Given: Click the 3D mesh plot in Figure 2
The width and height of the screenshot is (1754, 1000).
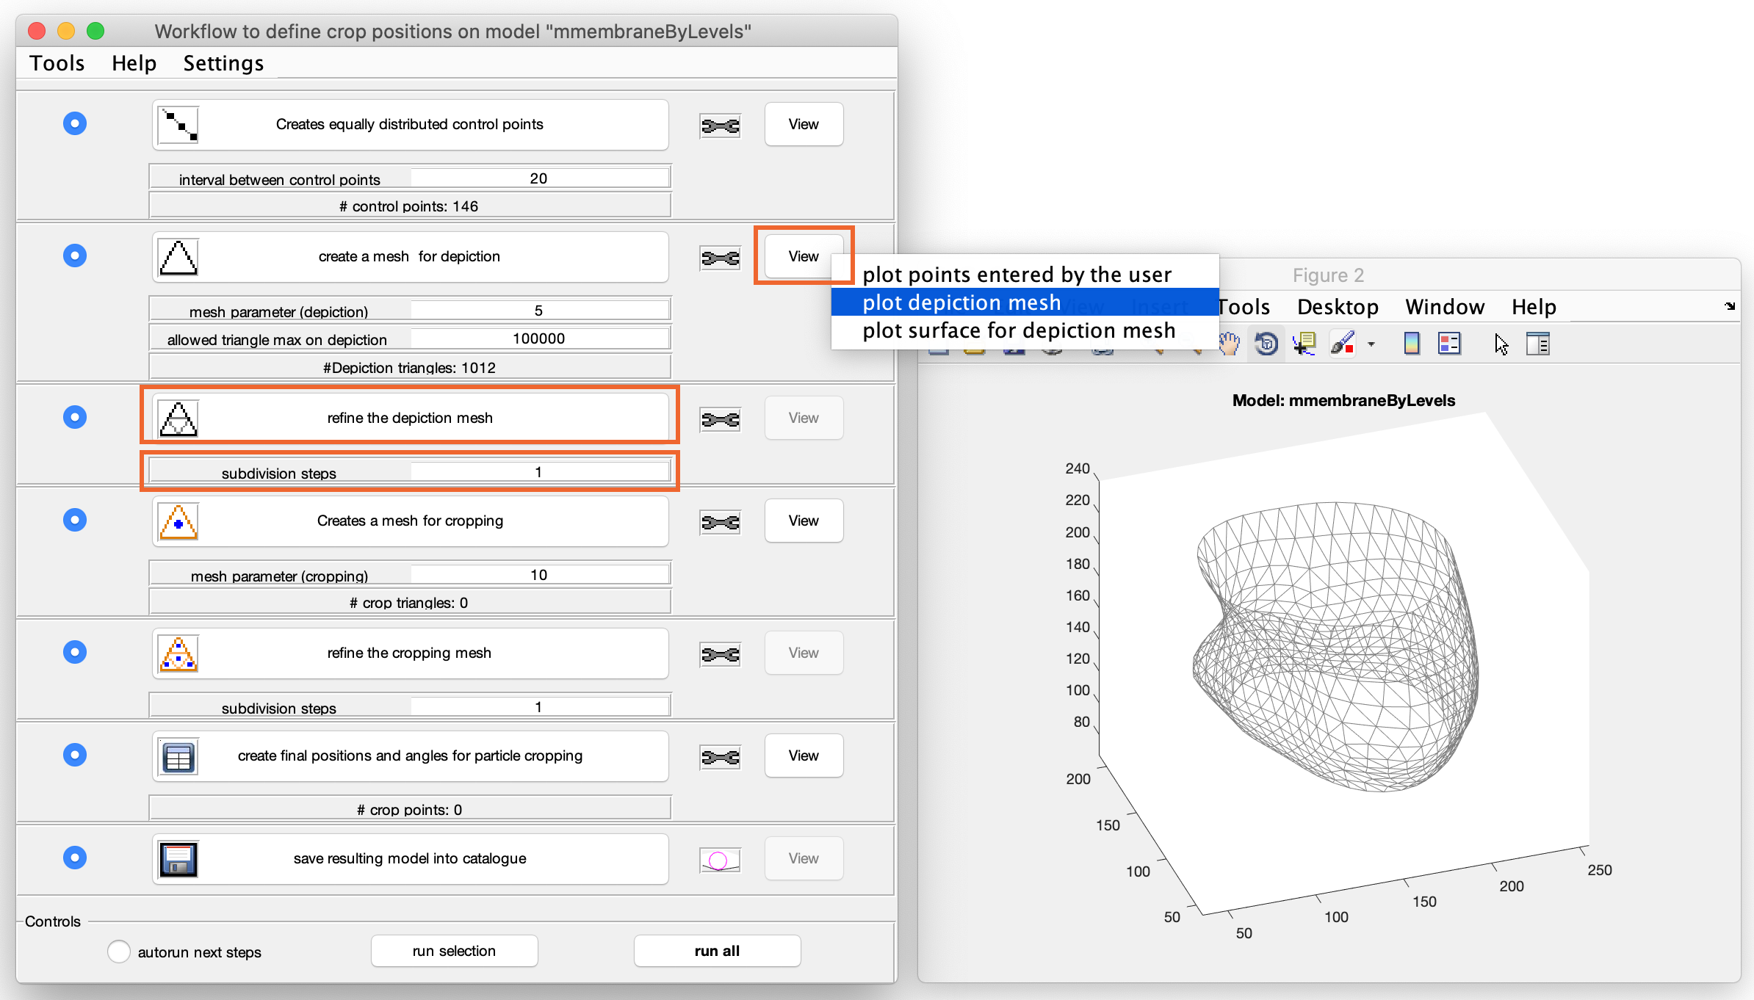Looking at the screenshot, I should pos(1335,646).
